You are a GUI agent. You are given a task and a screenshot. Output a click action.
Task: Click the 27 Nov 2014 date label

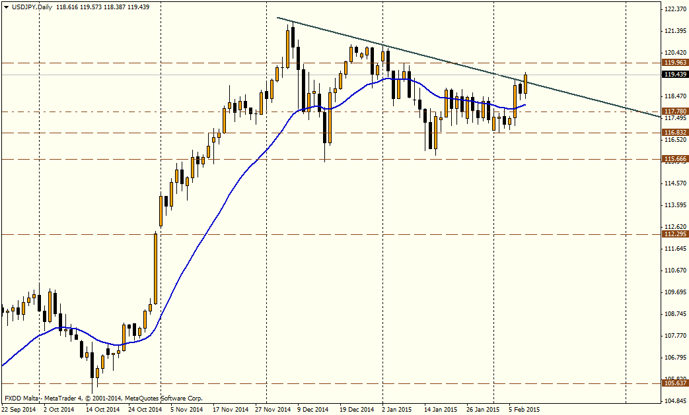272,409
